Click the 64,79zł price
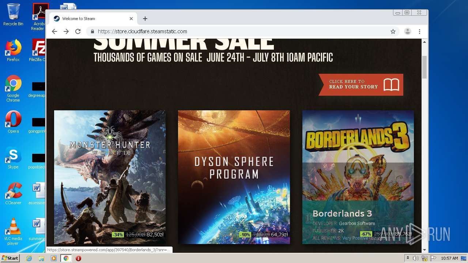Screen dimensions: 468x263 (279, 235)
